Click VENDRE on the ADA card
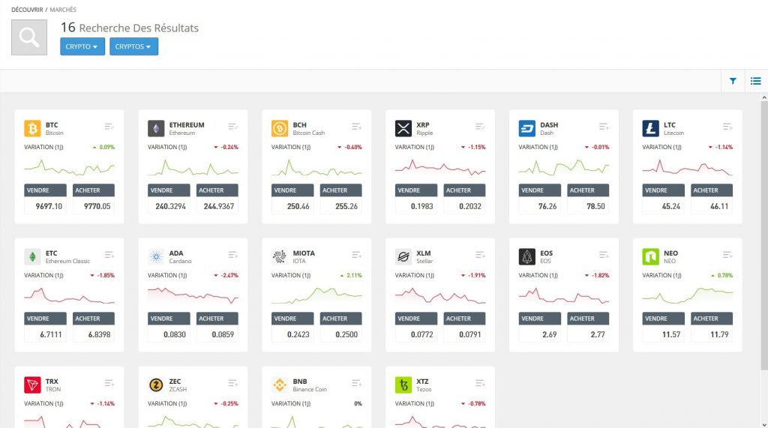This screenshot has height=428, width=768. (x=169, y=319)
